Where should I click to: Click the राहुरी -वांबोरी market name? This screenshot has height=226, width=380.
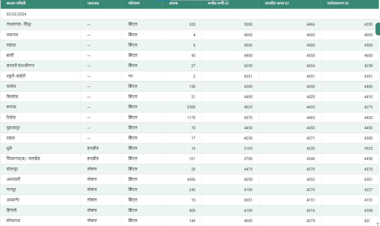coord(16,76)
